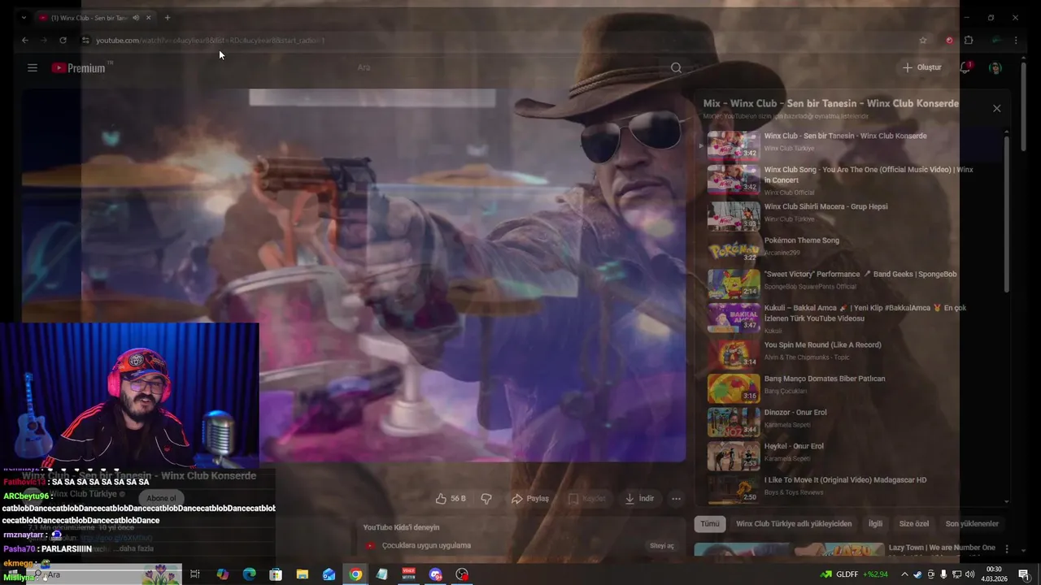Select the Size özel filter chip
Viewport: 1041px width, 585px height.
point(913,523)
